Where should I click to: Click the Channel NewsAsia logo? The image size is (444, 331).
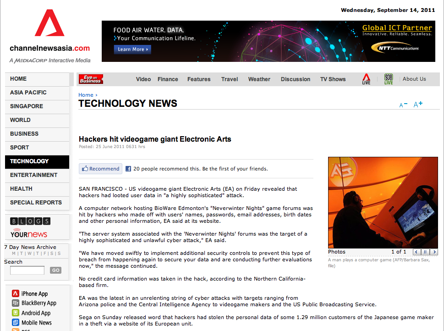49,36
